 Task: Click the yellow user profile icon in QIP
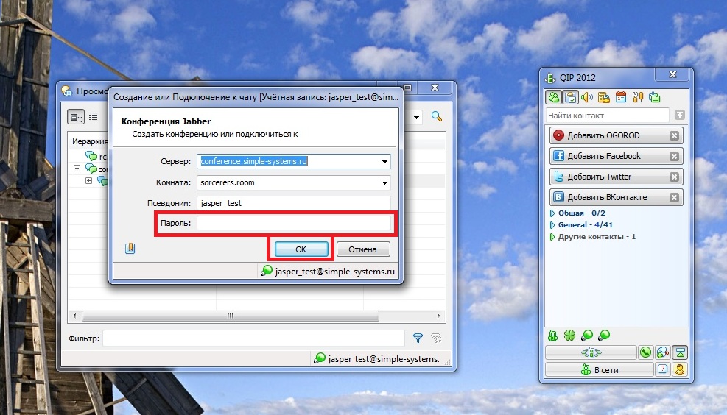(x=680, y=369)
